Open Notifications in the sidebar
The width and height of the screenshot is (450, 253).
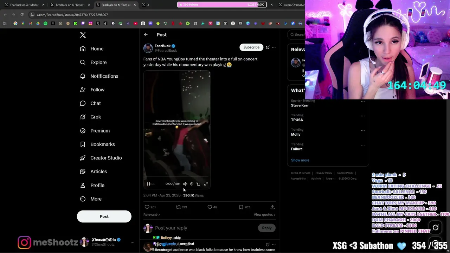(99, 76)
